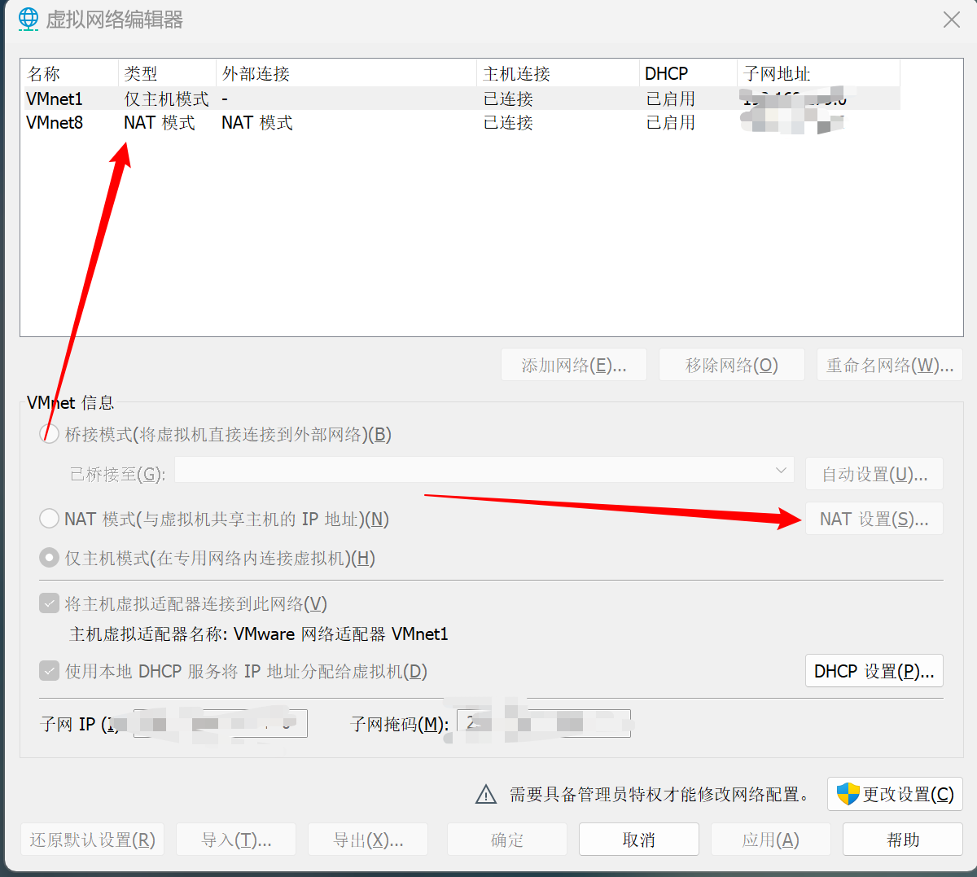The width and height of the screenshot is (977, 877).
Task: Click 自动设置(U)... button
Action: click(x=874, y=474)
